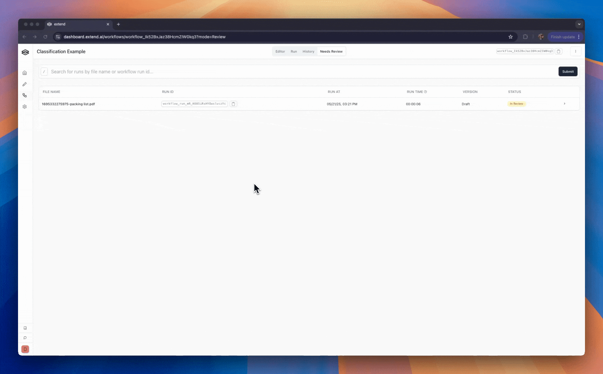Open the browser extensions puzzle icon
The image size is (603, 374).
tap(525, 37)
